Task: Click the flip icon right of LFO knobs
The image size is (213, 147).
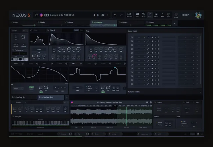Action: tap(124, 88)
